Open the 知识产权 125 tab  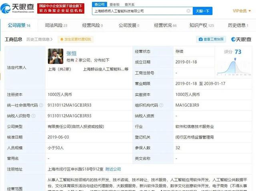coord(202,25)
